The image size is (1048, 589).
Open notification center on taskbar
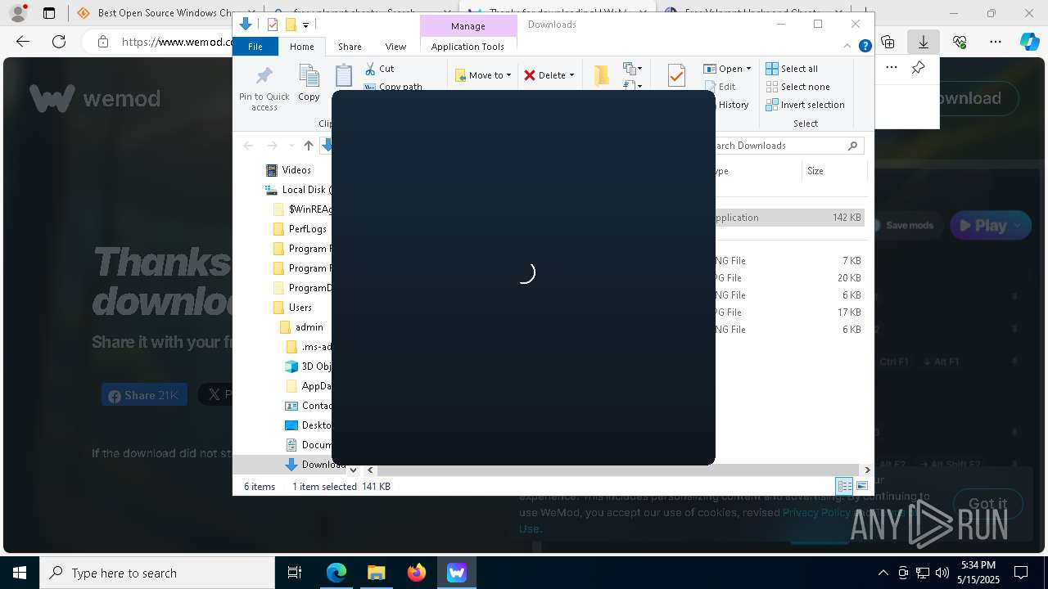[1021, 573]
